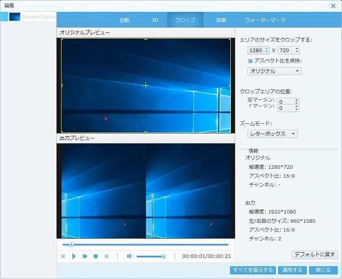The width and height of the screenshot is (342, 279).
Task: Switch to the 3D tab
Action: (154, 20)
